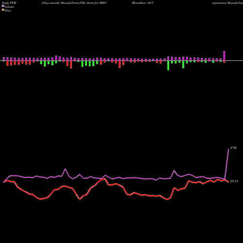Click the '(3day smooth) MunafaSutra(TM) charts for MRO' heading
The image size is (243, 243).
[74, 3]
